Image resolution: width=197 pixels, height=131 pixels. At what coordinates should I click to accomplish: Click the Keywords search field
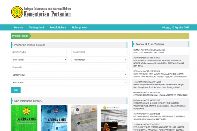(69, 67)
